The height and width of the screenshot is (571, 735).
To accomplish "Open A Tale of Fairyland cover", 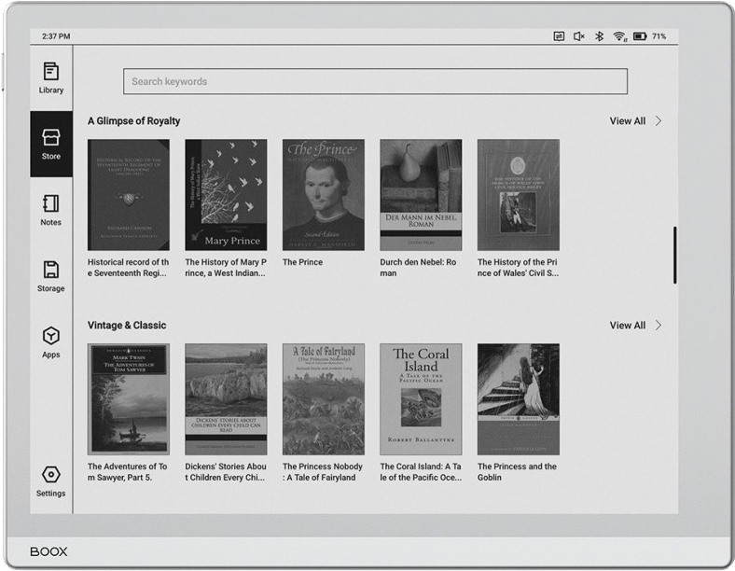I will point(324,399).
